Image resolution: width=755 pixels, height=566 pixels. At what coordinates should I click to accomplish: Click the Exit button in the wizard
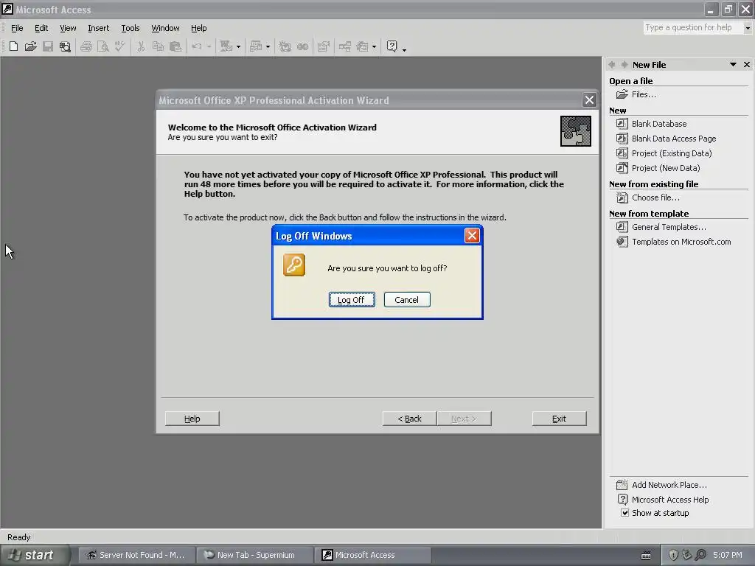click(559, 419)
